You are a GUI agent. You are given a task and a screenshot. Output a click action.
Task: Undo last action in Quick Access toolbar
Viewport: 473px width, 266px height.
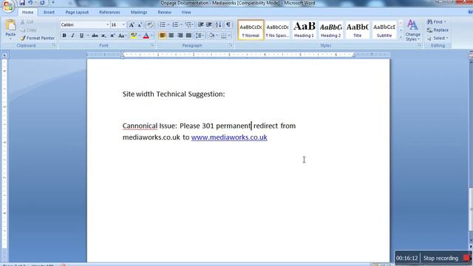pyautogui.click(x=30, y=3)
